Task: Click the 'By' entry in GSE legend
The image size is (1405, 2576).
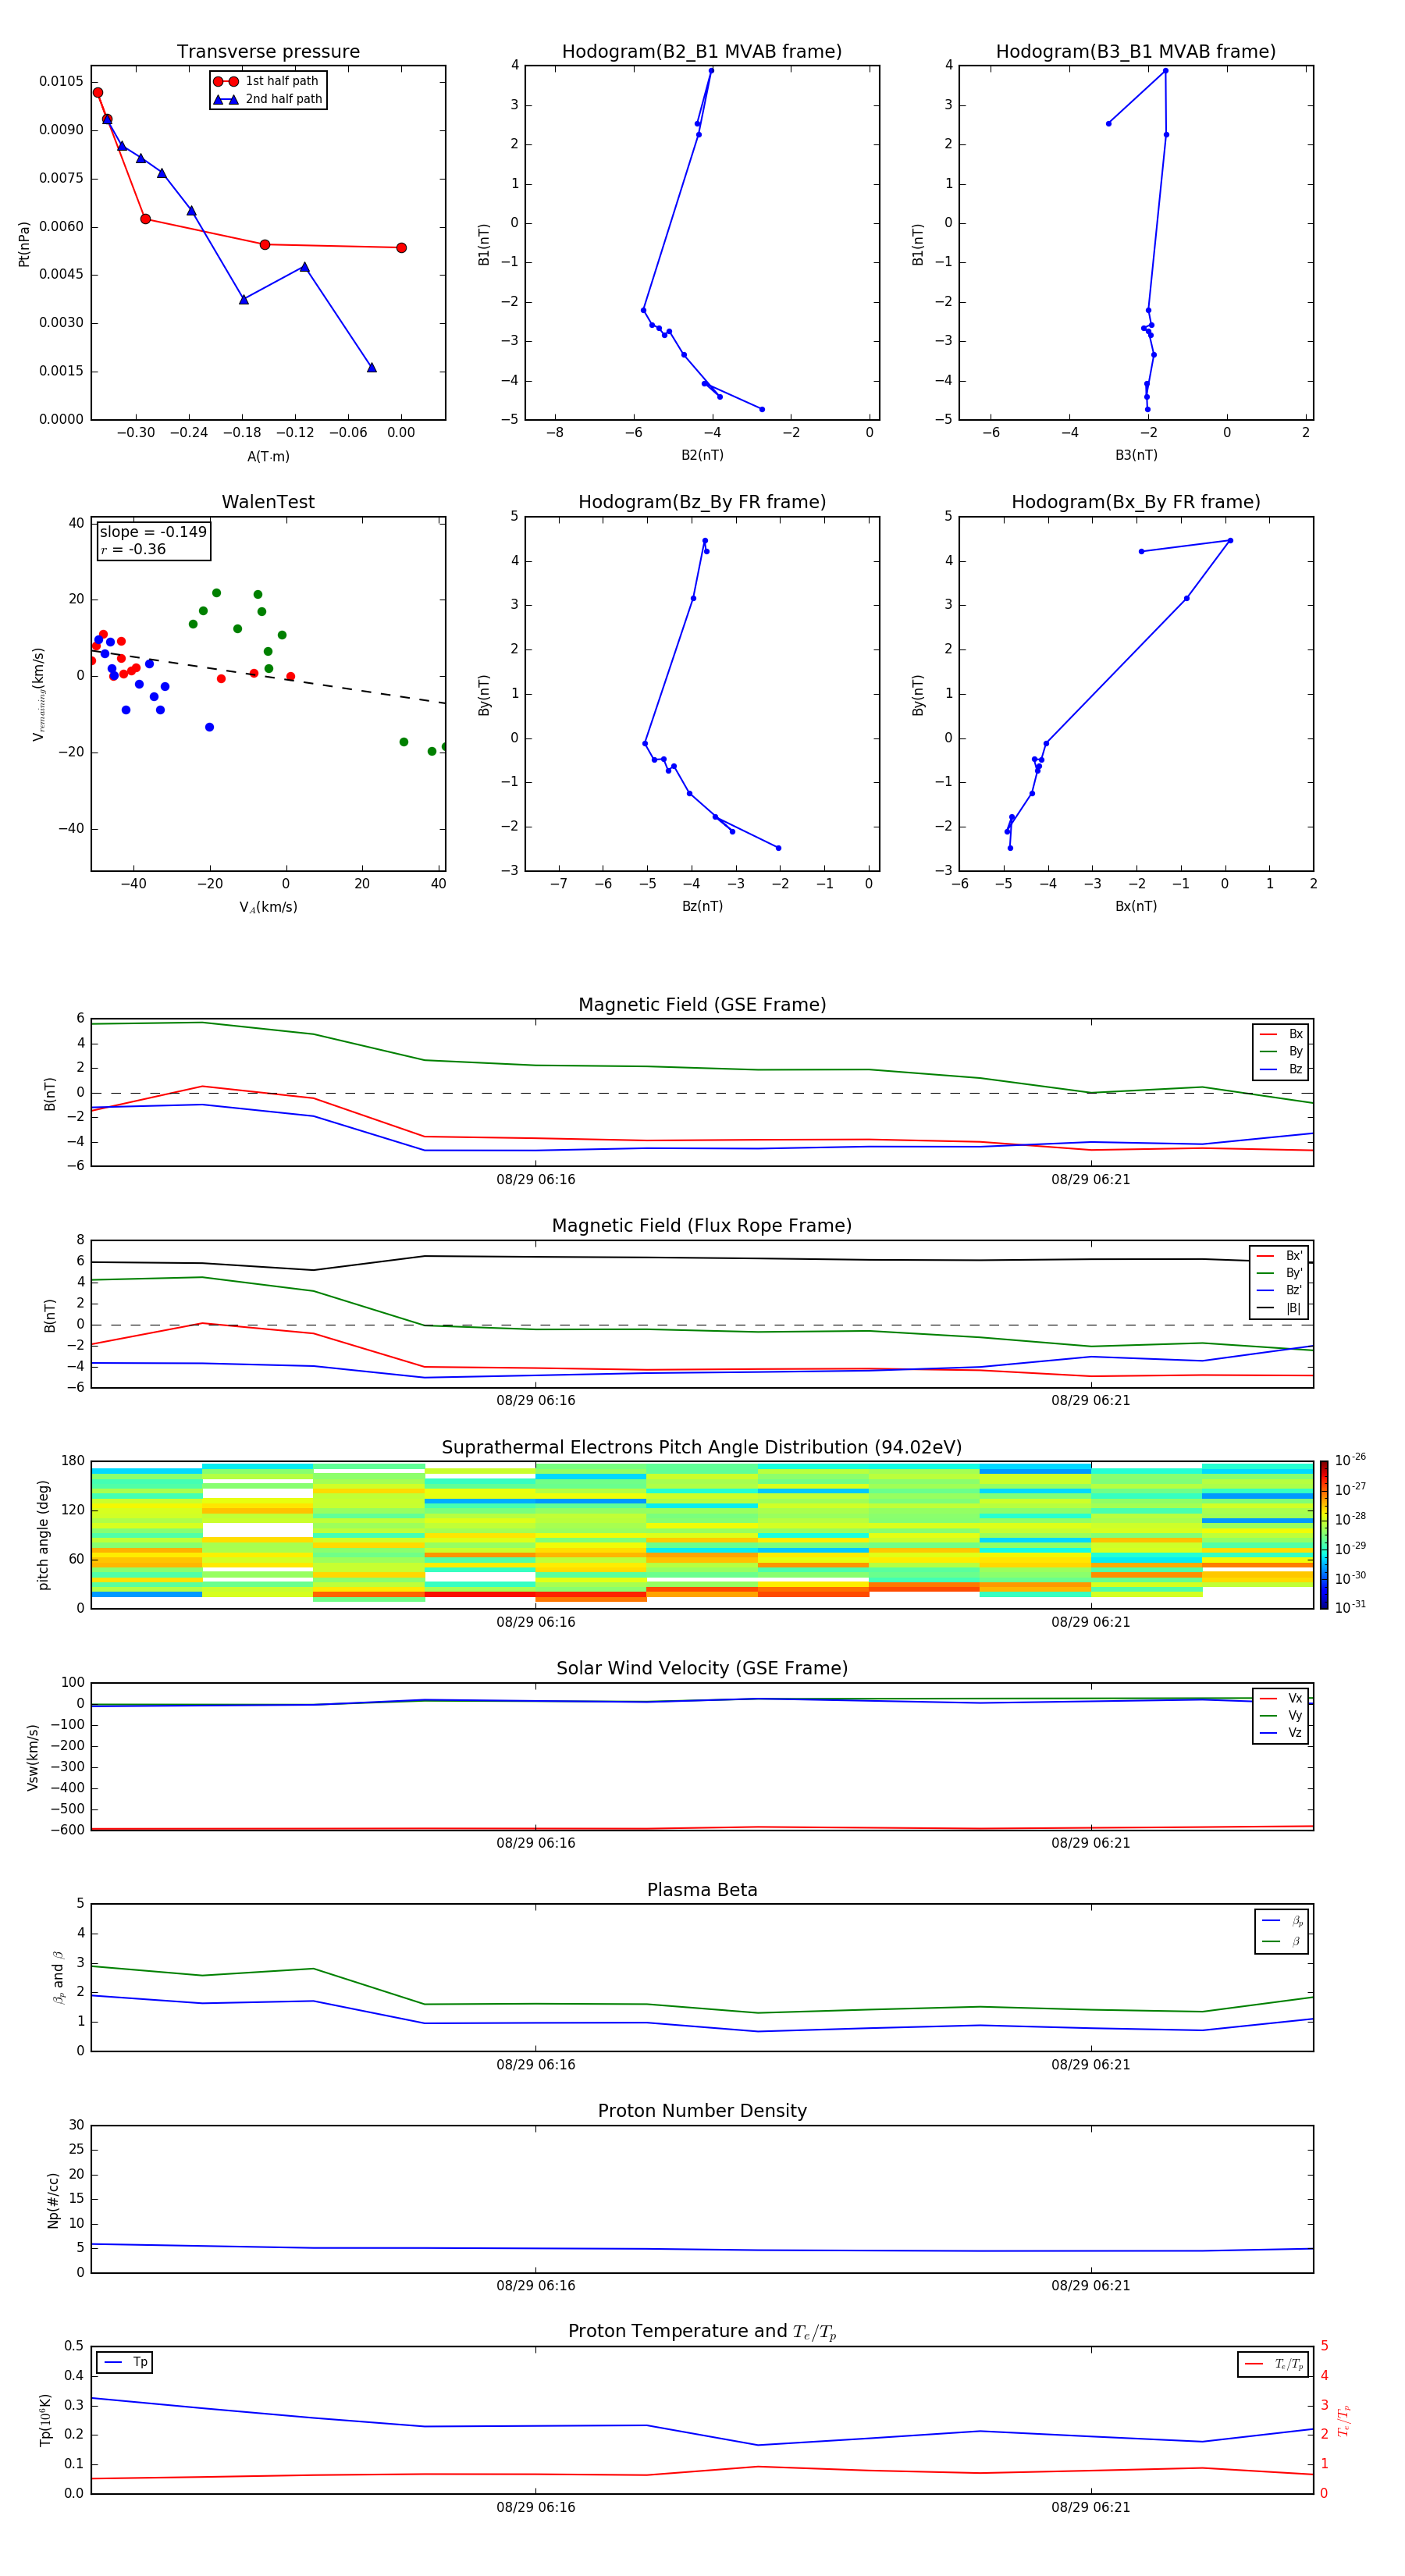Action: tap(1281, 1051)
